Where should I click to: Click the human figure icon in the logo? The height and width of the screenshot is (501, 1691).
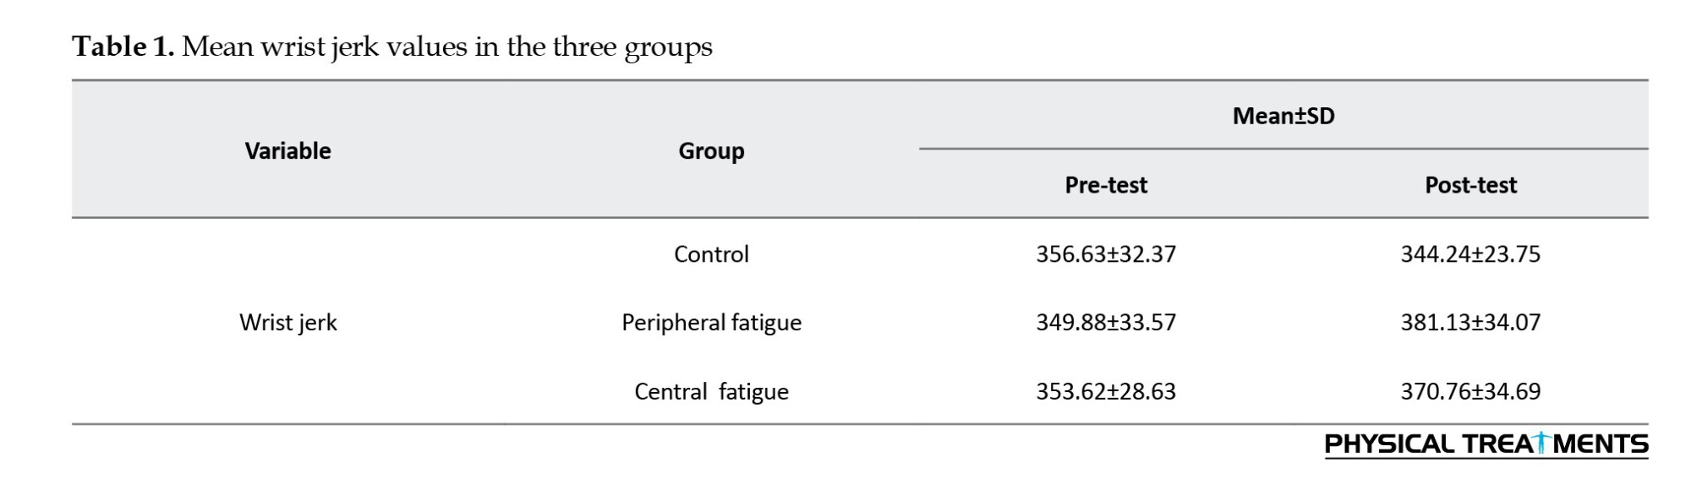click(x=1542, y=443)
